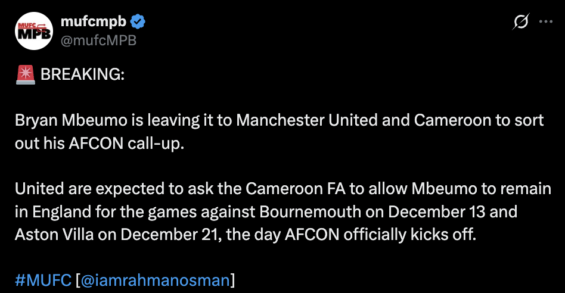The width and height of the screenshot is (565, 293).
Task: Click the BREAKING: headline text
Action: pyautogui.click(x=82, y=76)
